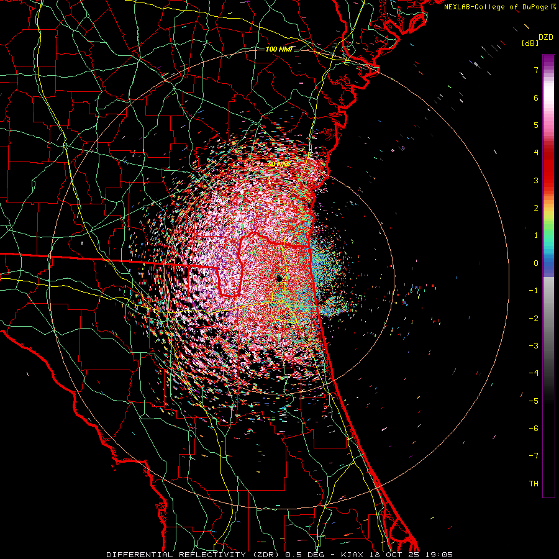
Task: Click the 3 value on the color scale
Action: 536,180
